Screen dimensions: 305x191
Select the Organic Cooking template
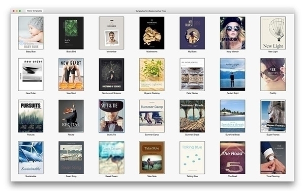pyautogui.click(x=152, y=74)
